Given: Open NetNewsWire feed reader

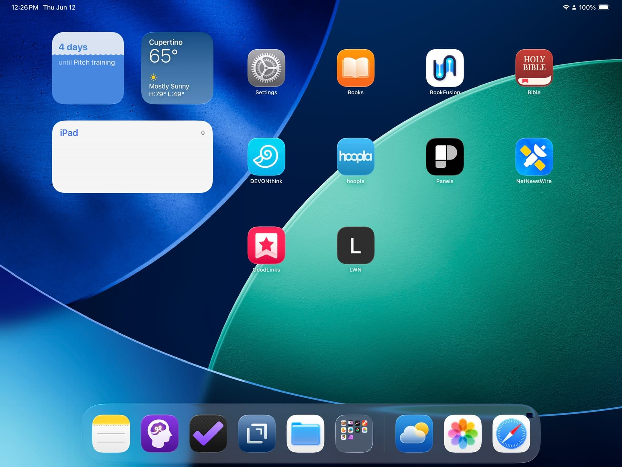Looking at the screenshot, I should pos(534,157).
